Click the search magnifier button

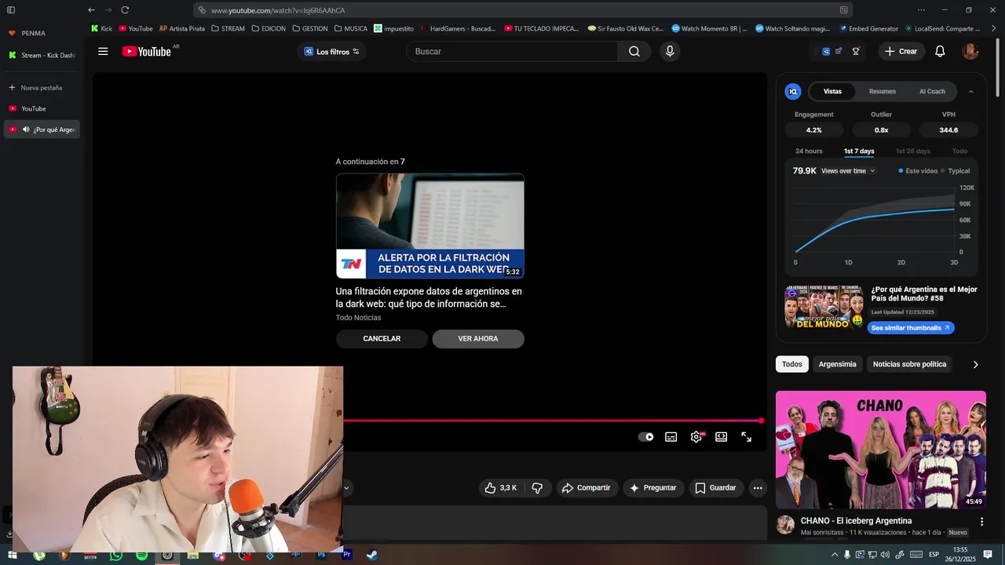634,52
